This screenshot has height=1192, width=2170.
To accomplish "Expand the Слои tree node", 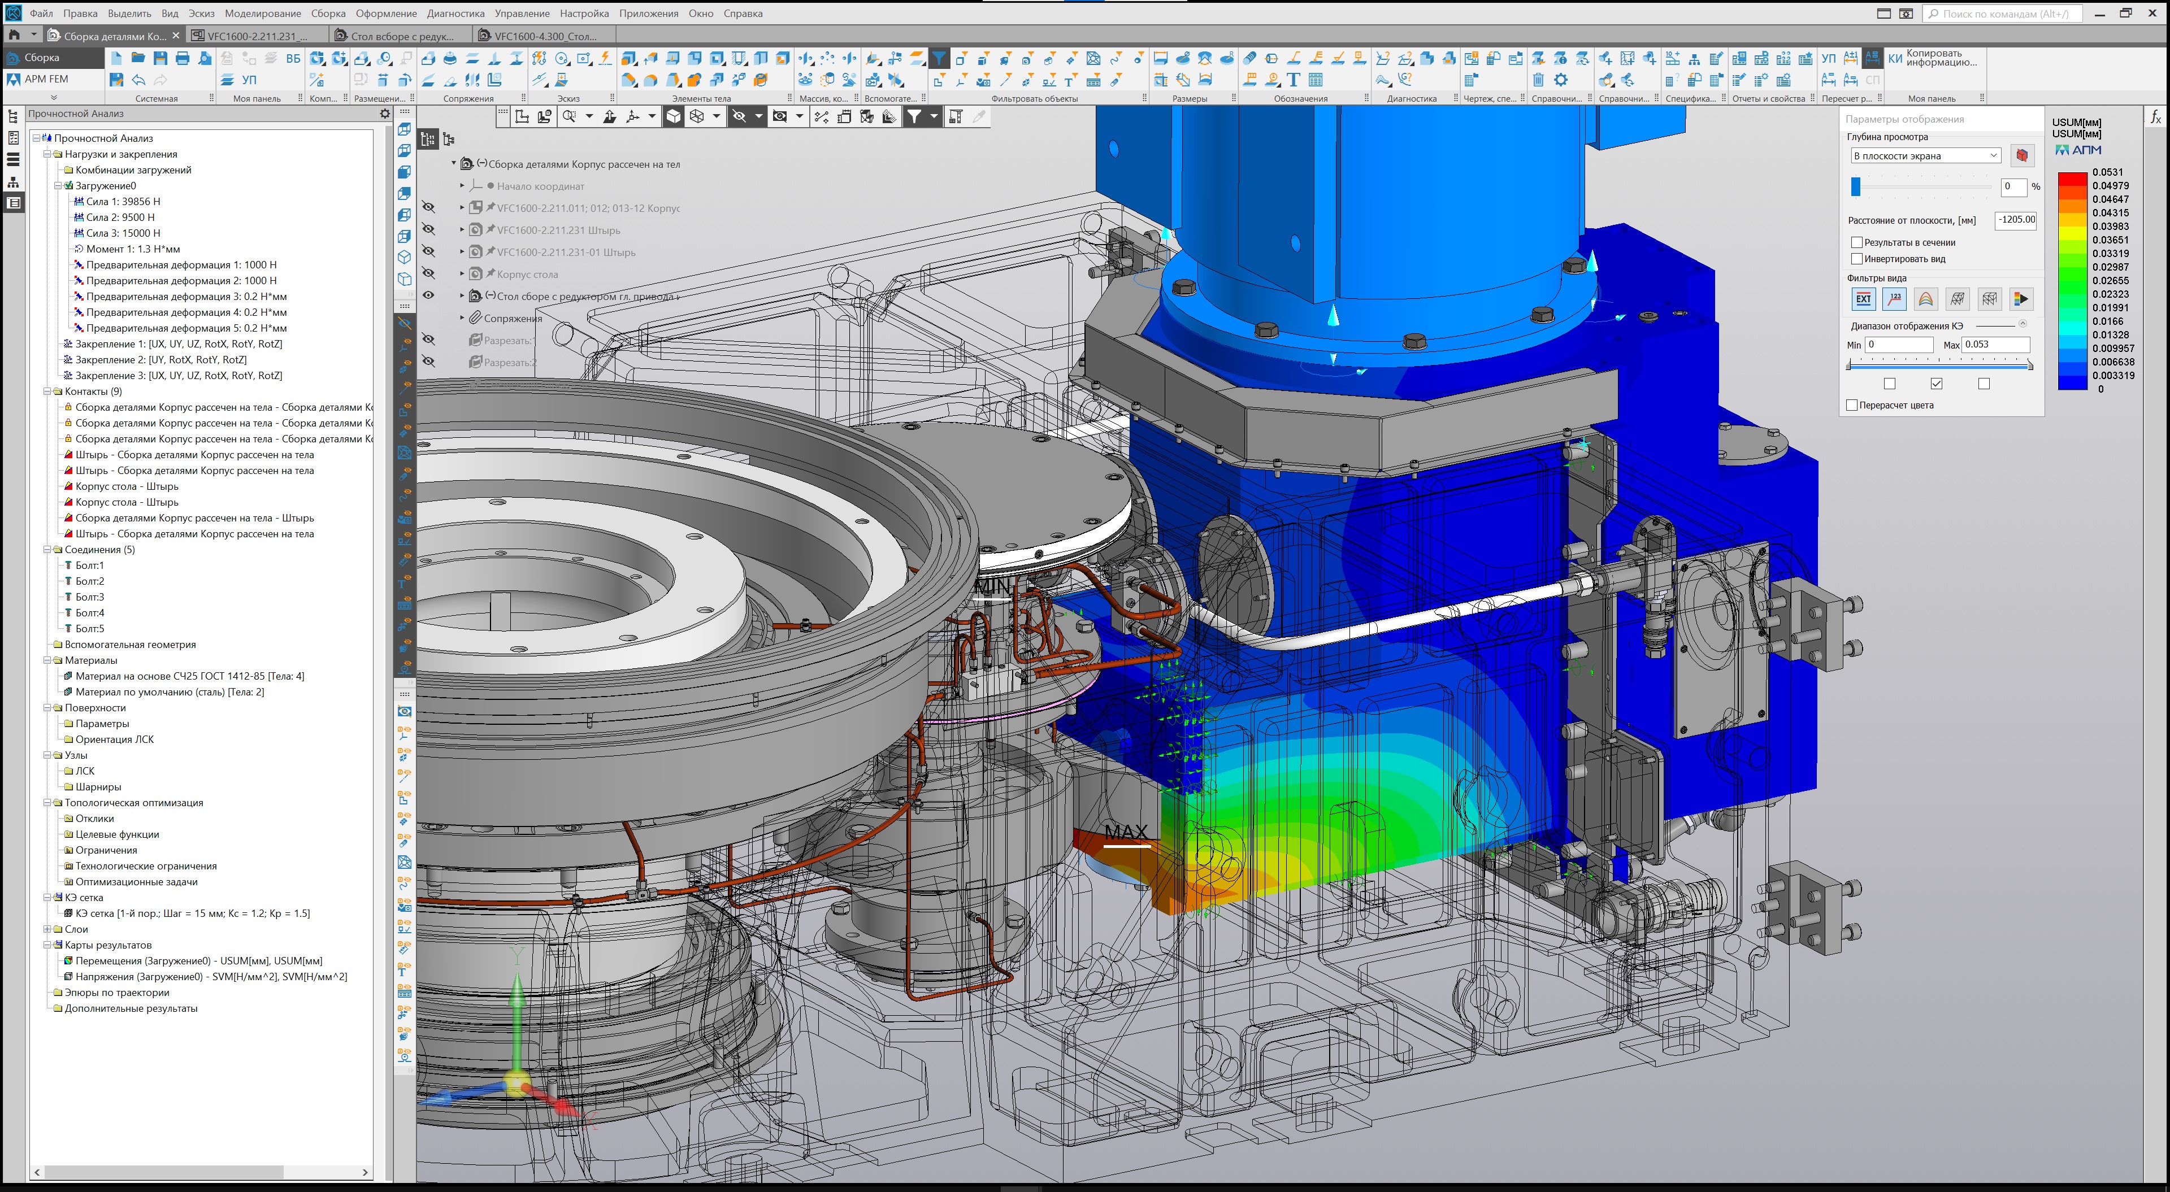I will pos(47,929).
